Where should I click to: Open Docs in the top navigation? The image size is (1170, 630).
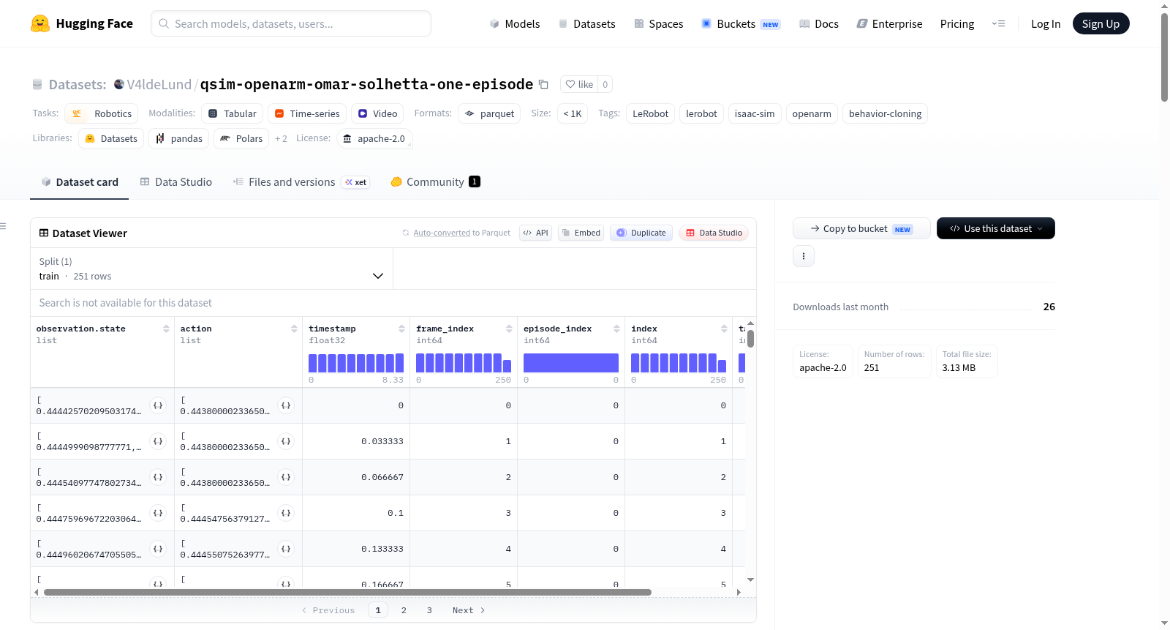point(819,23)
